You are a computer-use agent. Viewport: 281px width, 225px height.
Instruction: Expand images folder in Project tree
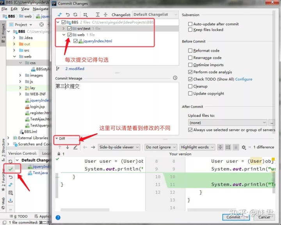(20, 76)
